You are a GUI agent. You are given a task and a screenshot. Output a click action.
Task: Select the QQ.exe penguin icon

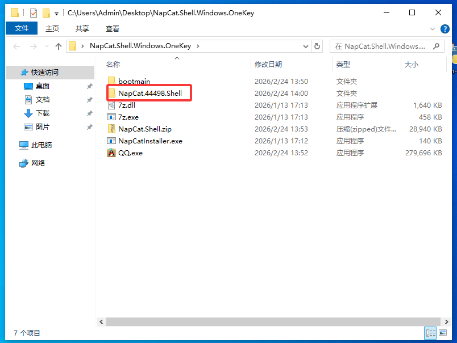111,153
